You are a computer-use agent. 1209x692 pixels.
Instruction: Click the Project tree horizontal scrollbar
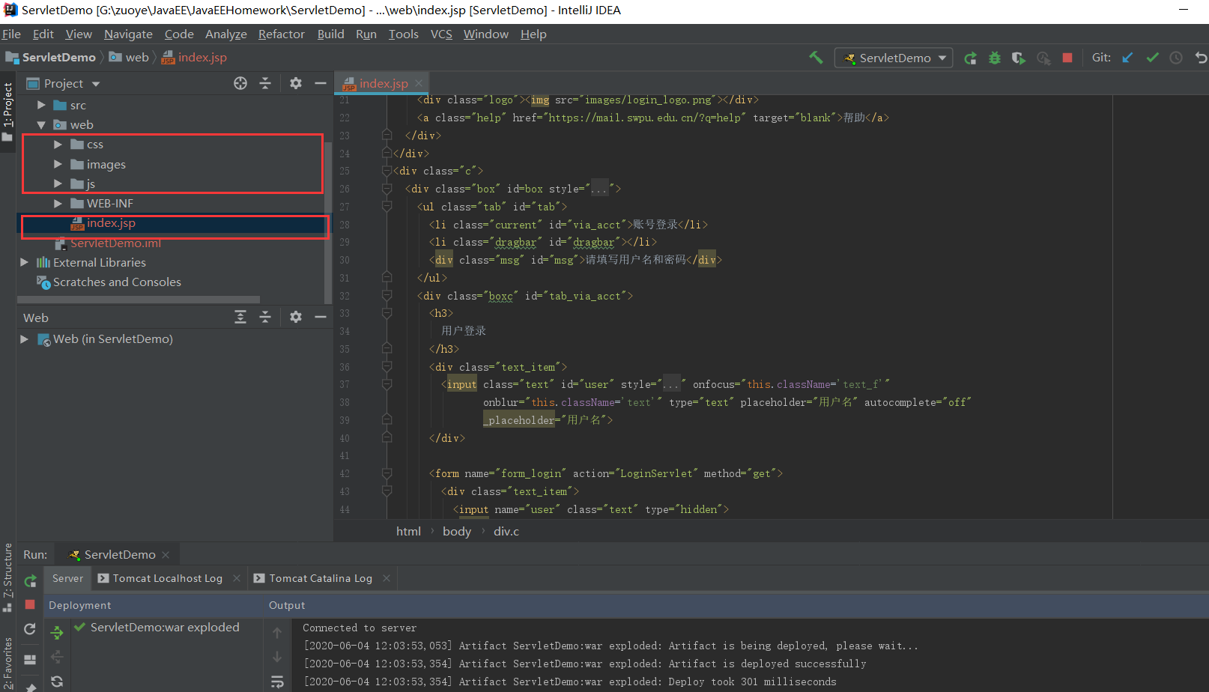(139, 300)
